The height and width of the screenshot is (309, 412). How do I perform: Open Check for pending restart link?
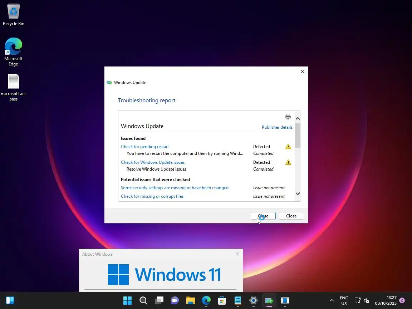tap(145, 147)
